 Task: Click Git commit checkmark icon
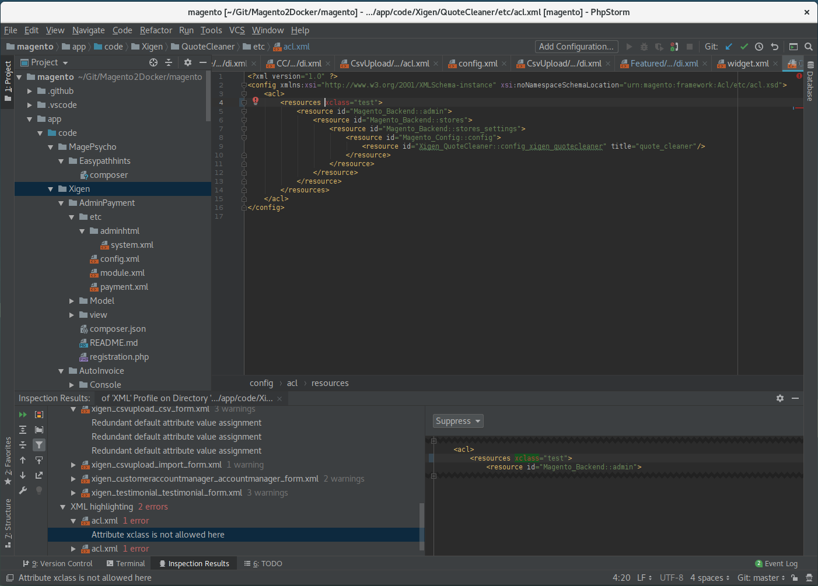744,47
